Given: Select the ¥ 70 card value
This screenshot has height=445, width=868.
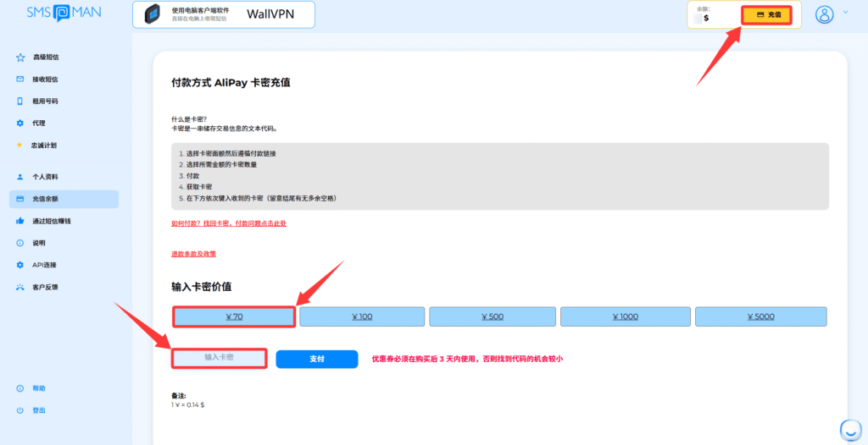Looking at the screenshot, I should click(234, 316).
